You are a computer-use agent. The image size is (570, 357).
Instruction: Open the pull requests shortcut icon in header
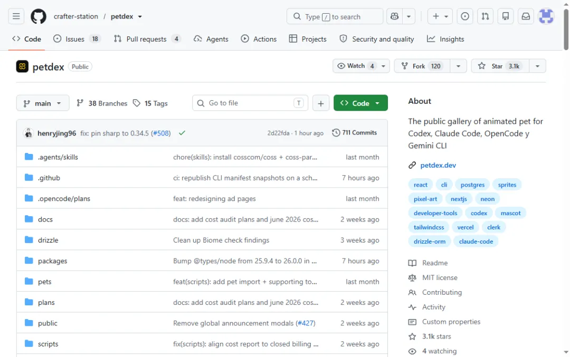(x=485, y=16)
